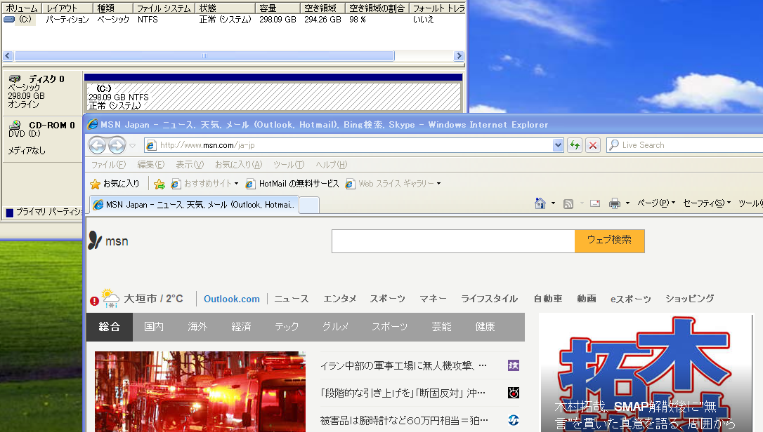Select the テック news tab

[x=287, y=327]
